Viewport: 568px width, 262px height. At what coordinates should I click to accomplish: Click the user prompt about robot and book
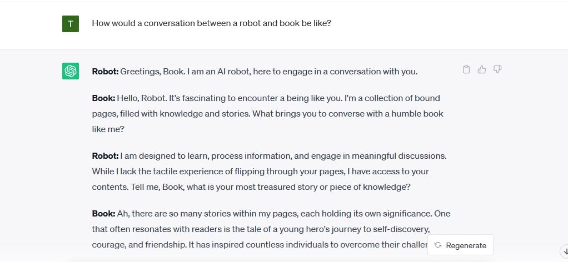pyautogui.click(x=212, y=23)
